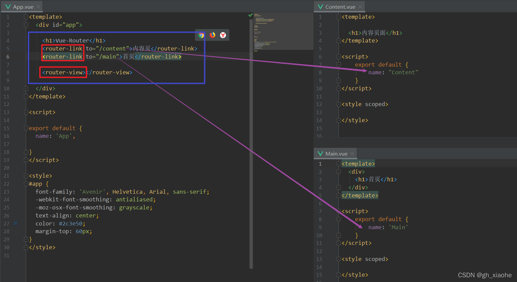Click the Vue icon on Content.vue tab

[x=320, y=7]
